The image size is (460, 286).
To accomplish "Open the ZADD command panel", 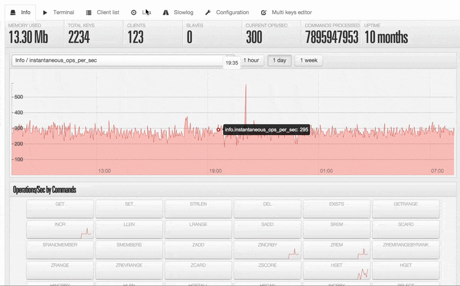I will [x=198, y=250].
